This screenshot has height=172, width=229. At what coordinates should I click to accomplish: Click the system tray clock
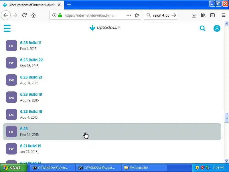tap(218, 168)
